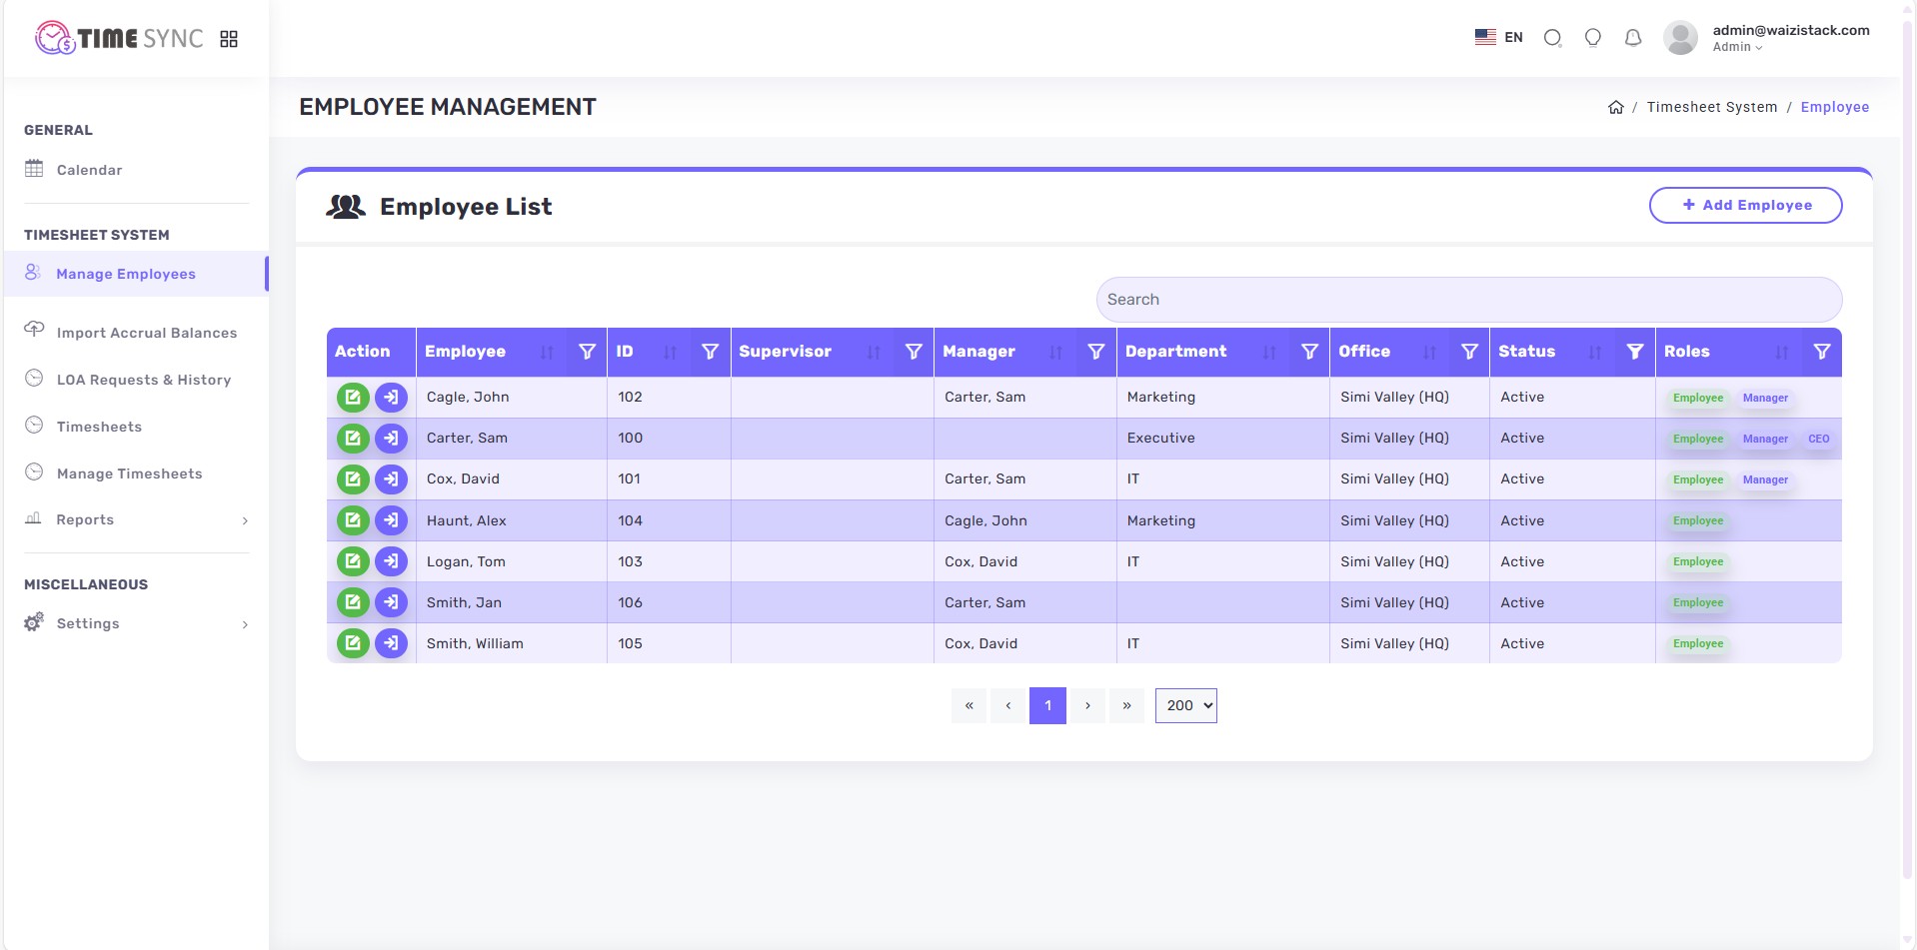Click the Employee role badge for Haunt, Alex
This screenshot has height=950, width=1917.
1697,520
